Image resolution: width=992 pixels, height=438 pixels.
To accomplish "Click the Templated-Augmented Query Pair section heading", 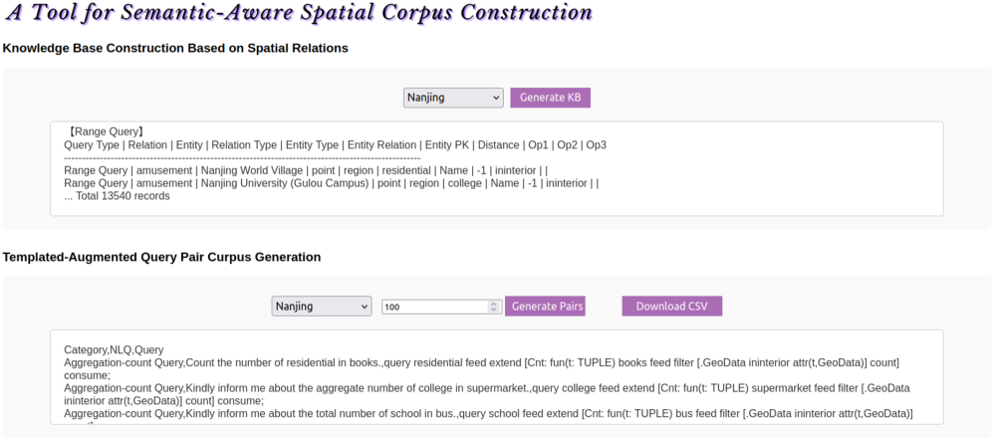I will [x=161, y=257].
